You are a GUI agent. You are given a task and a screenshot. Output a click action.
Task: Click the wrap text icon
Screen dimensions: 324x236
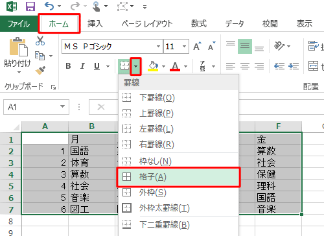(313, 46)
